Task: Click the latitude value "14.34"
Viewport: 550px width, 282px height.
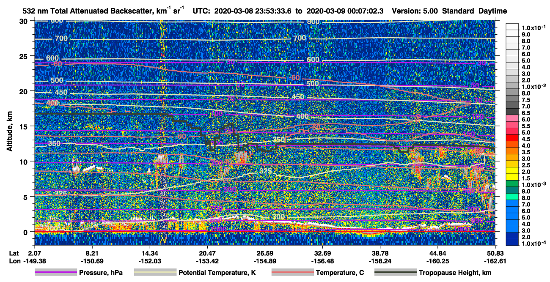Action: pos(149,253)
